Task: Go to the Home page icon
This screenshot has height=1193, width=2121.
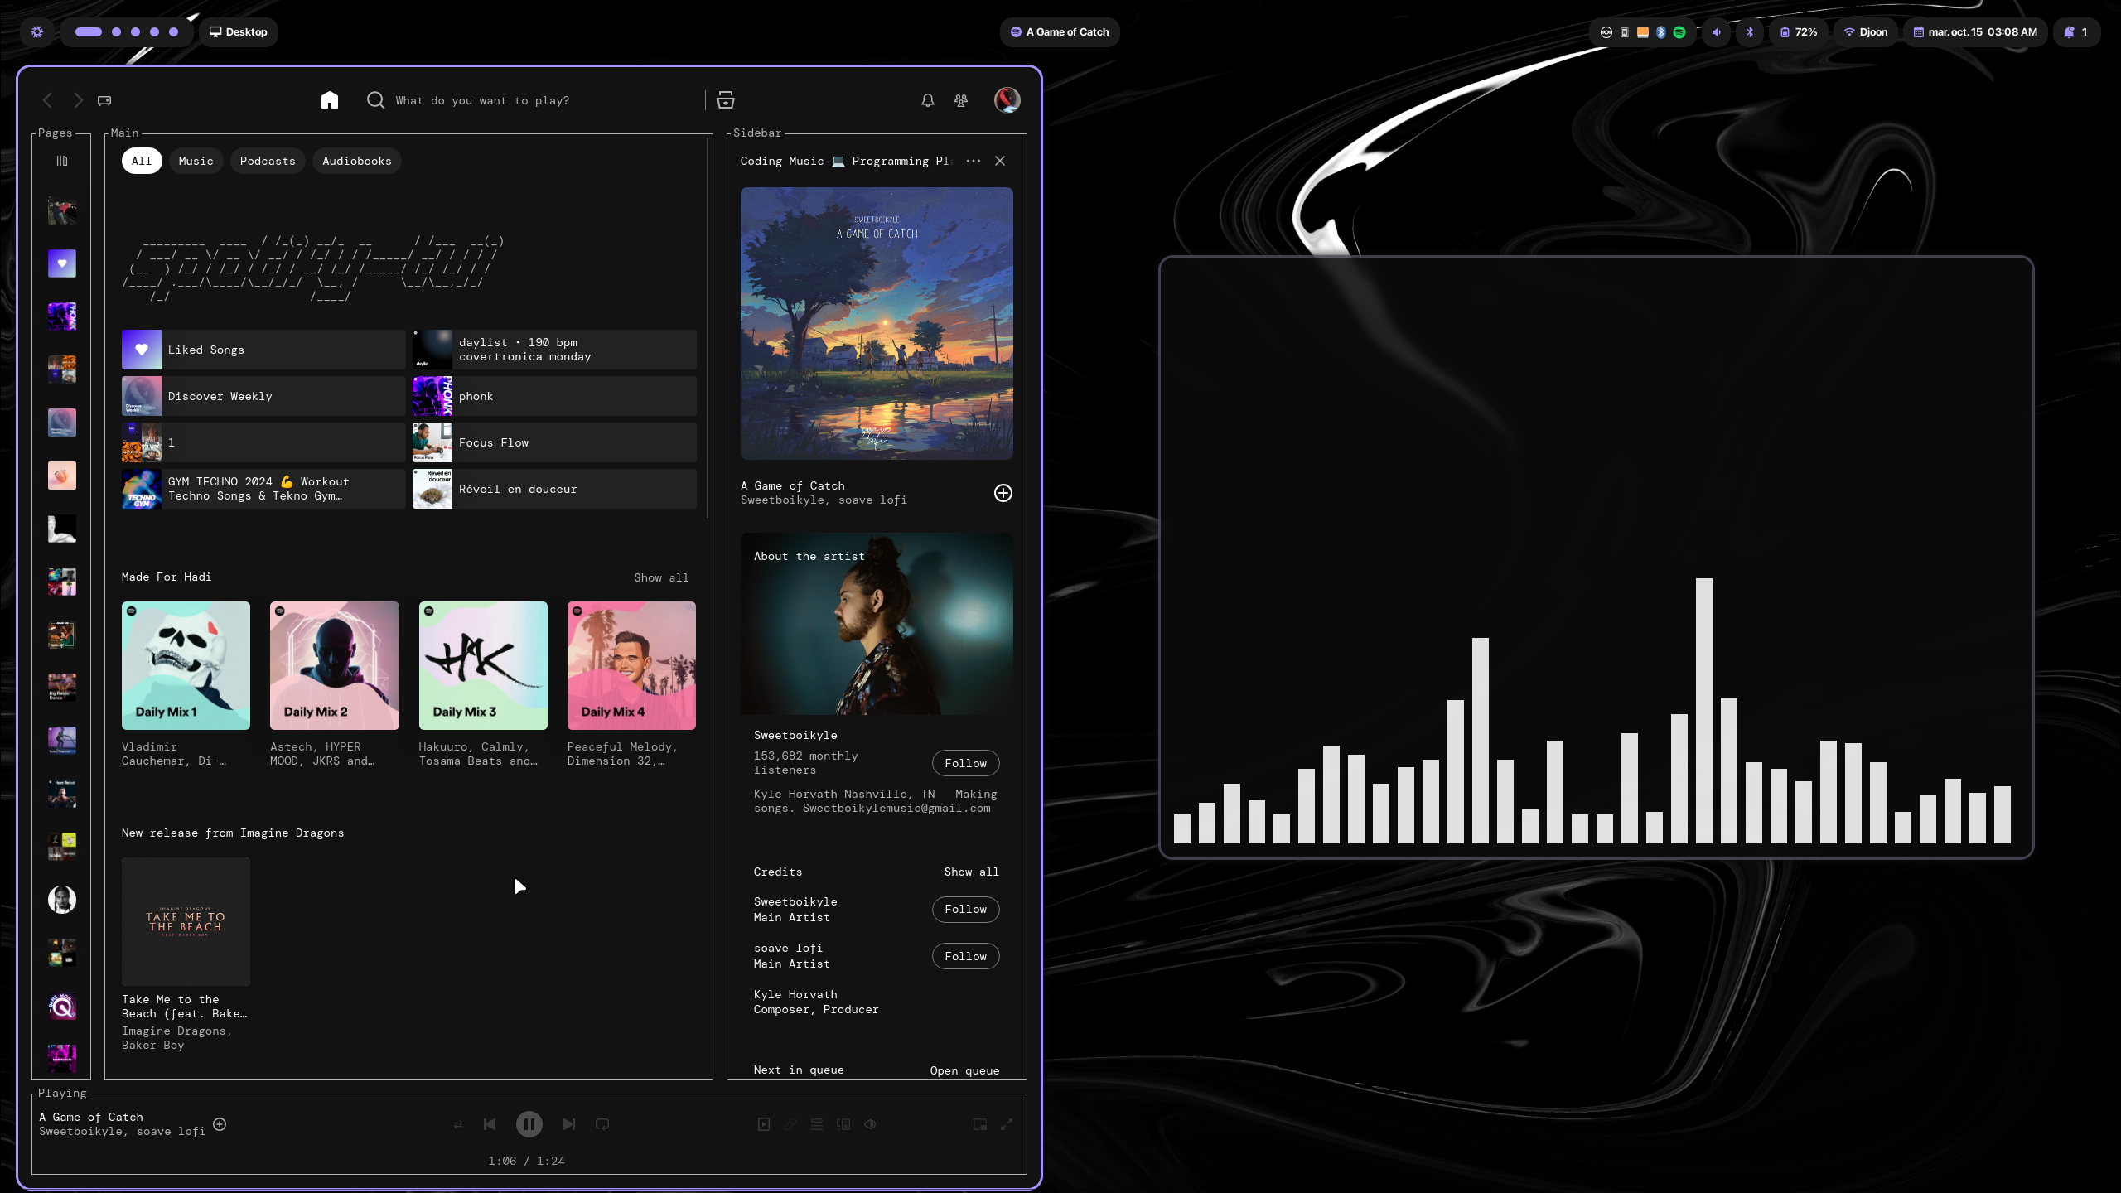Action: pyautogui.click(x=330, y=100)
